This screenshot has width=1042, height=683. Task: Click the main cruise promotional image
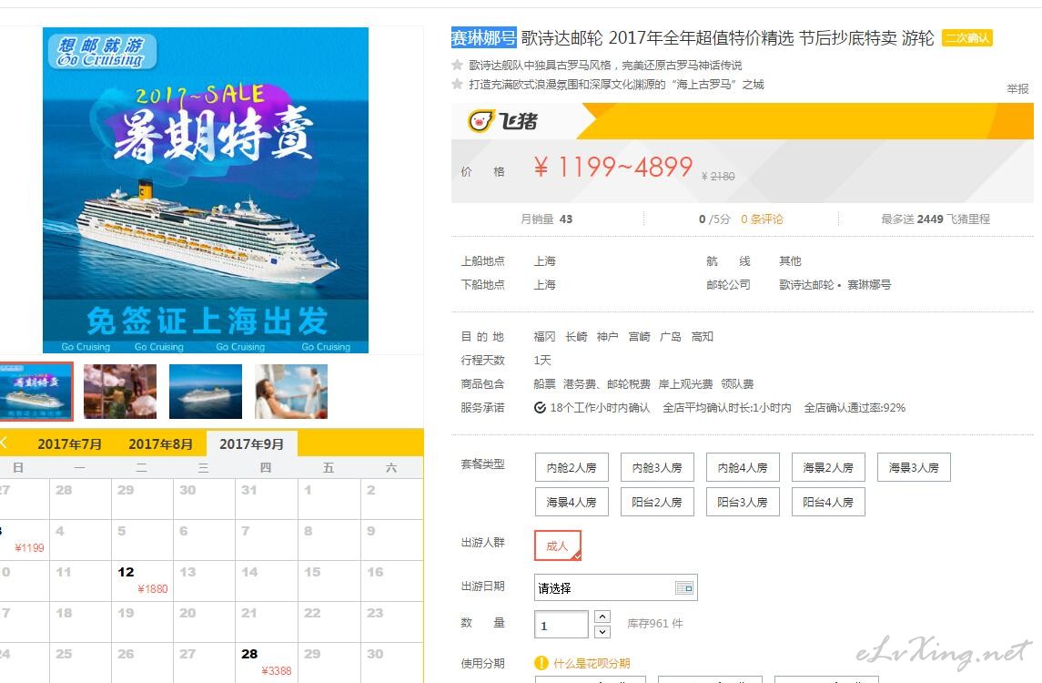coord(206,190)
